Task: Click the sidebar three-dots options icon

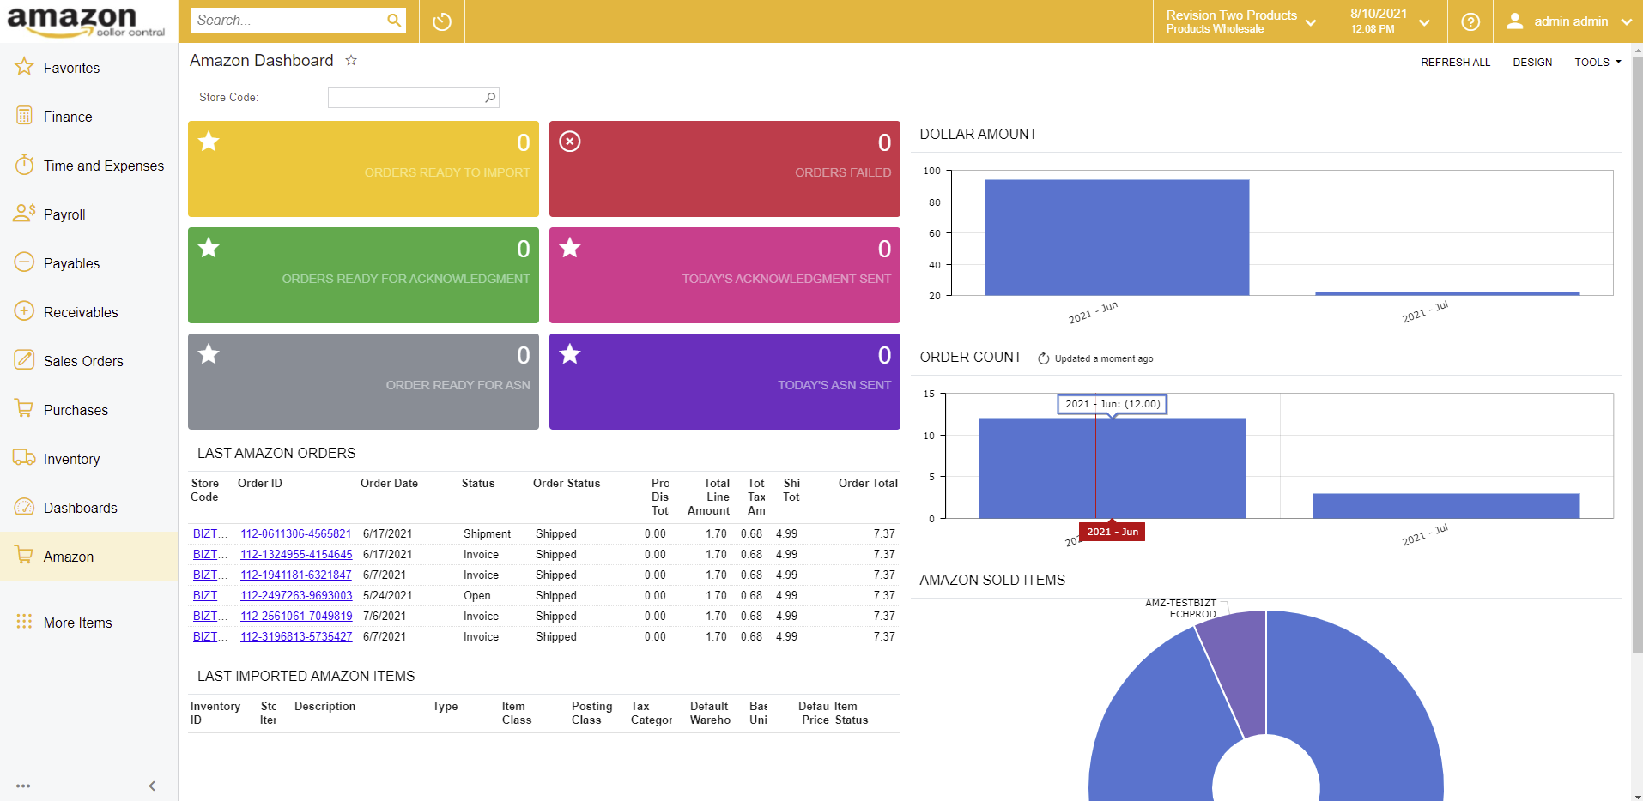Action: click(x=23, y=786)
